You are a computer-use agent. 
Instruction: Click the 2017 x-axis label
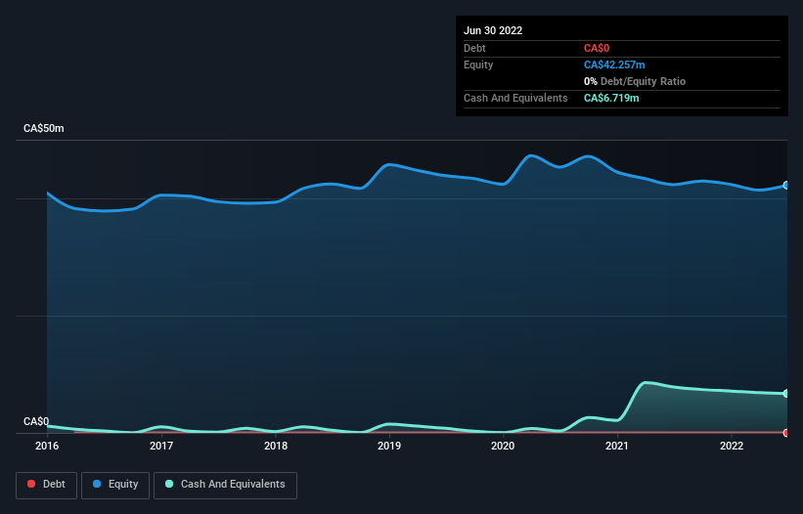click(x=161, y=446)
